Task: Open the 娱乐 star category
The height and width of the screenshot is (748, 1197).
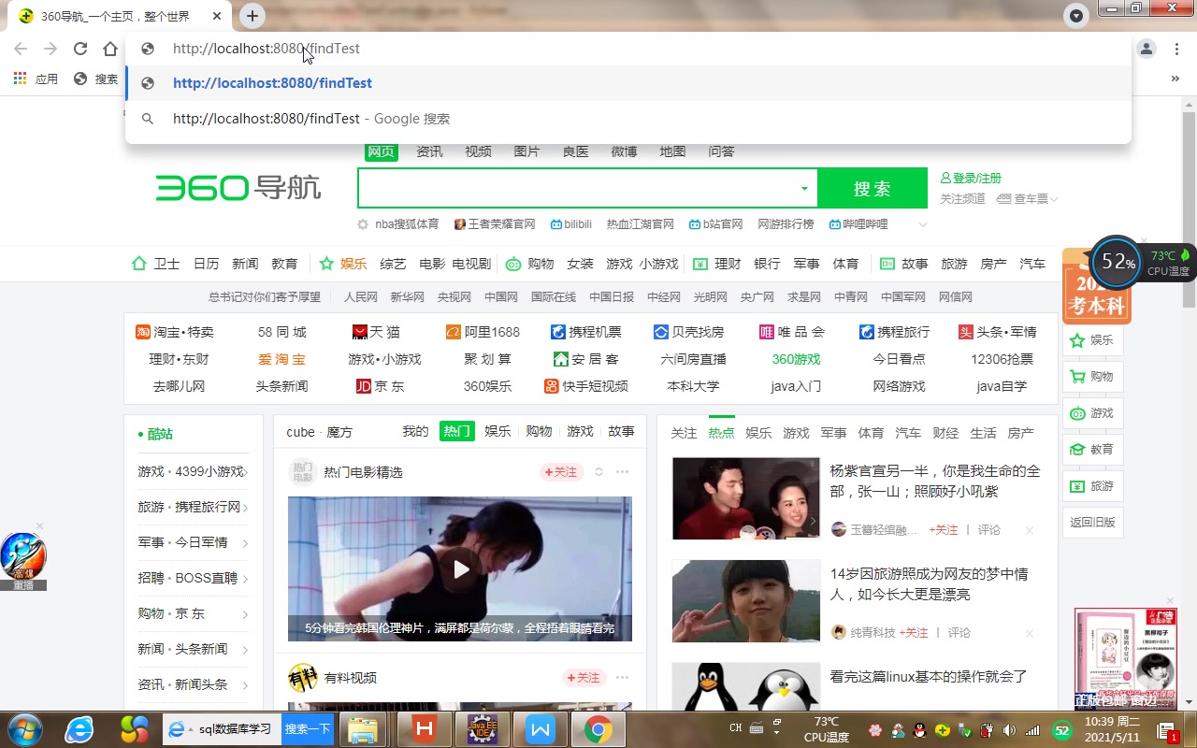Action: pos(343,264)
